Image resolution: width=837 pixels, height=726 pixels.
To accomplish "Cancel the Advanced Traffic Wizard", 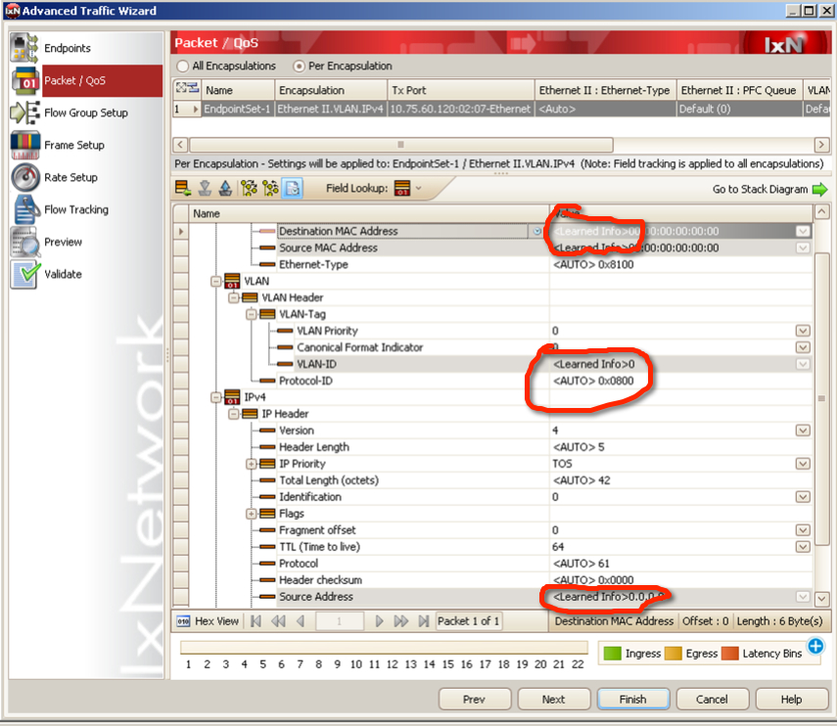I will [x=712, y=700].
